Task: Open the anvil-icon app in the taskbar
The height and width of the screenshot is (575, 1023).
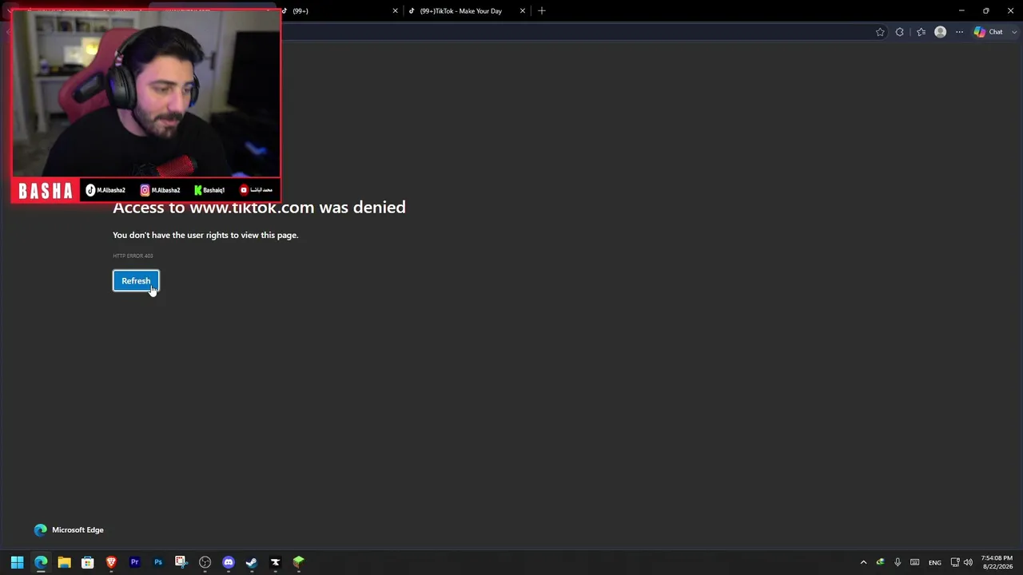Action: (275, 562)
